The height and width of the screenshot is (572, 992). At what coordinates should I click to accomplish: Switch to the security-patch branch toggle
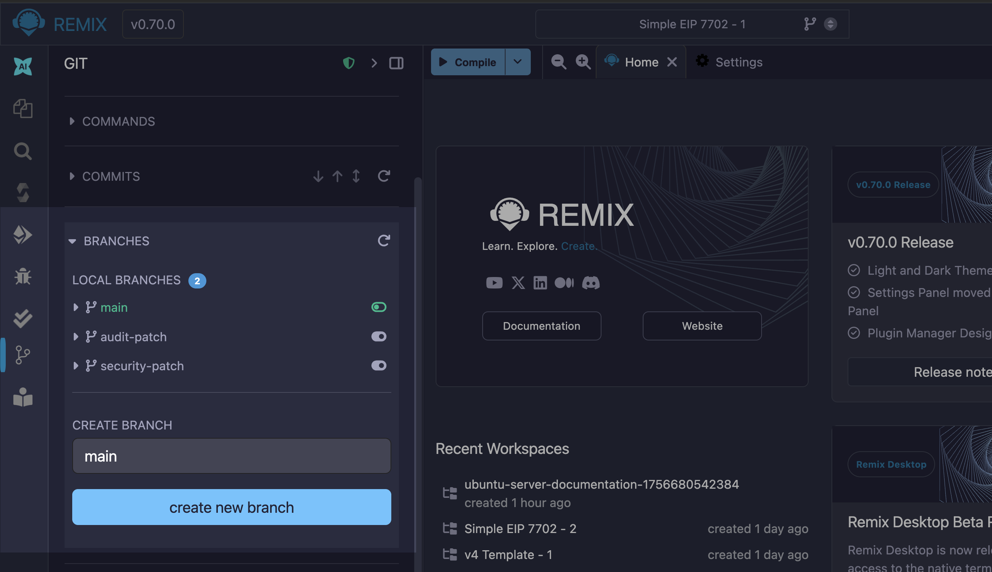coord(379,365)
